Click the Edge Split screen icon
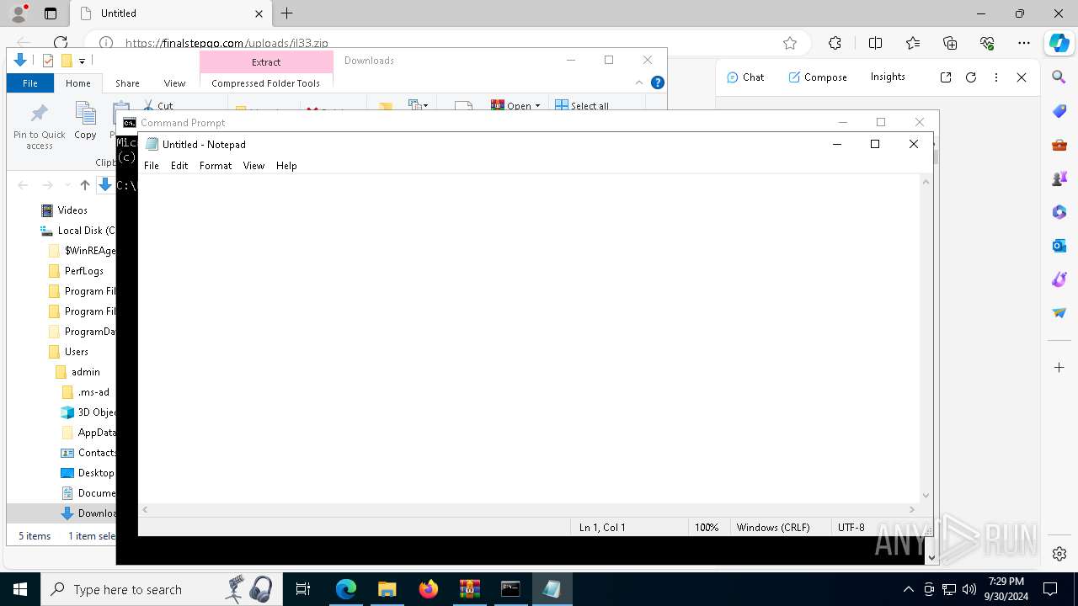Image resolution: width=1078 pixels, height=606 pixels. (875, 43)
